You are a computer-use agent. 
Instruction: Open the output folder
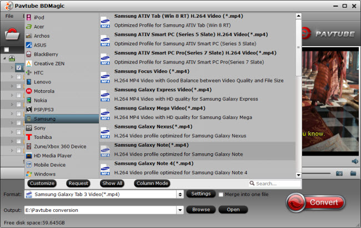click(x=233, y=210)
